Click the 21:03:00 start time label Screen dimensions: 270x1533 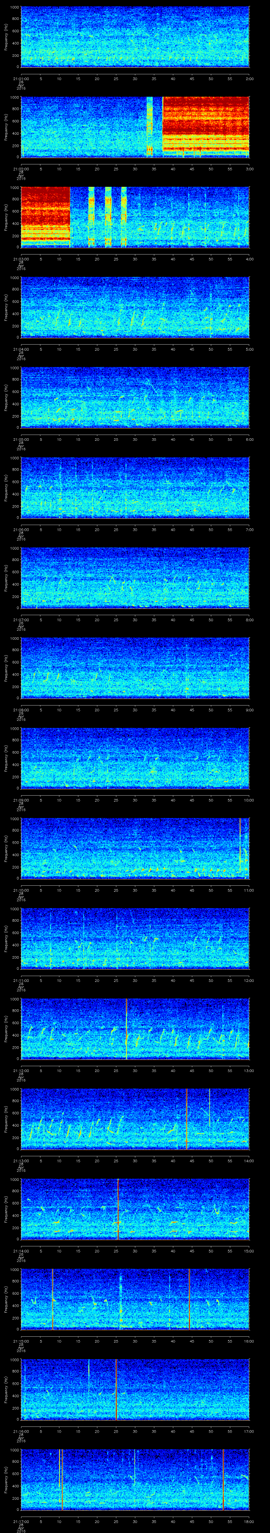pos(21,259)
